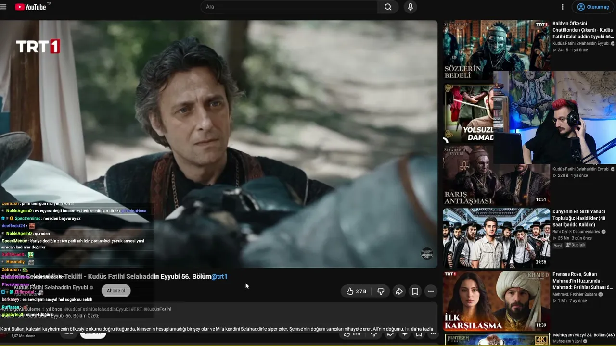Open the three-dot settings menu in header

point(563,7)
